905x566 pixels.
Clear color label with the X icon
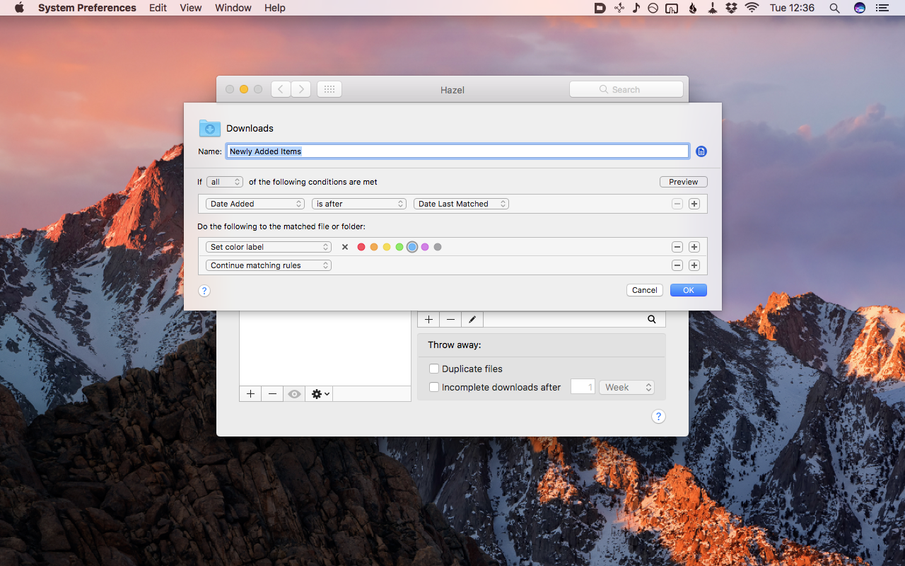(345, 247)
